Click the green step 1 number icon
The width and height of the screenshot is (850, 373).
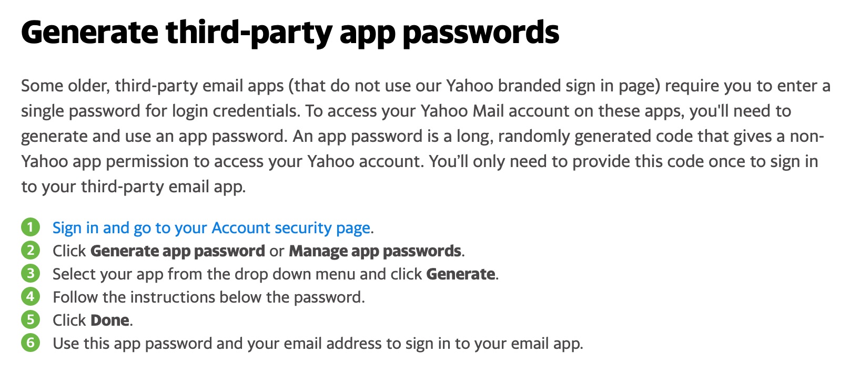pos(31,227)
